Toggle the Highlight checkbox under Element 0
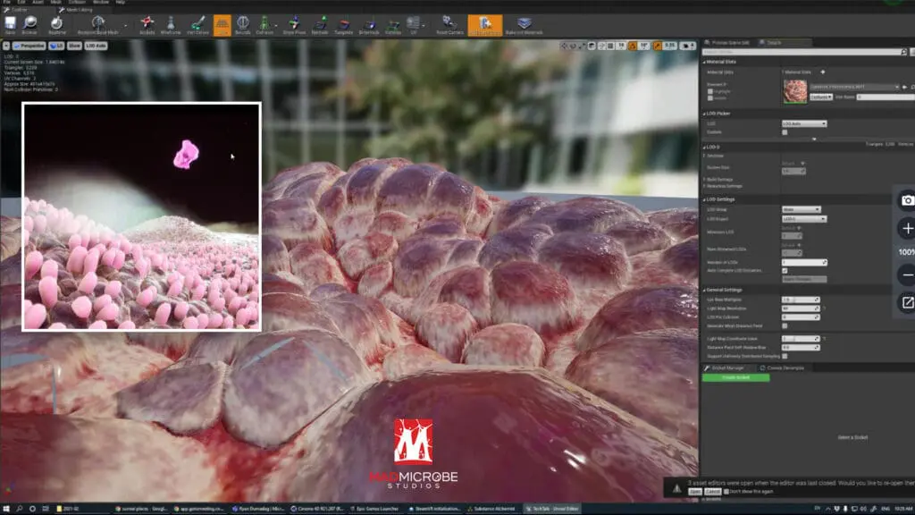 (710, 92)
